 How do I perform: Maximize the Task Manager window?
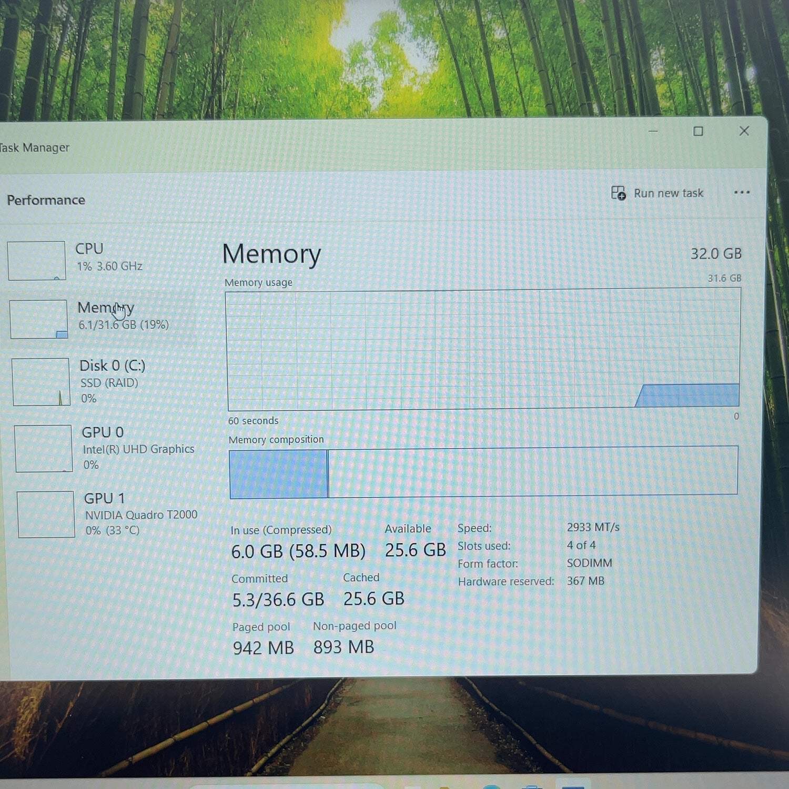[x=698, y=131]
